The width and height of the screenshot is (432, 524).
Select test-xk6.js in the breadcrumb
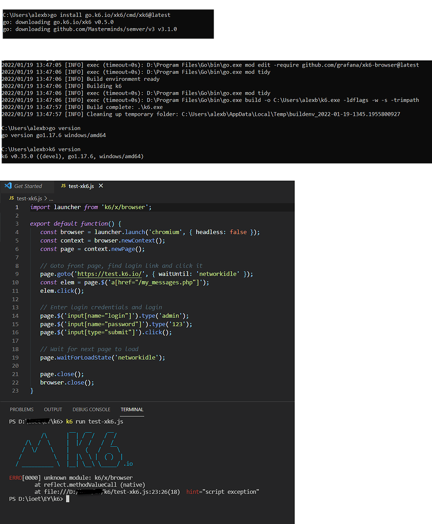pyautogui.click(x=29, y=199)
